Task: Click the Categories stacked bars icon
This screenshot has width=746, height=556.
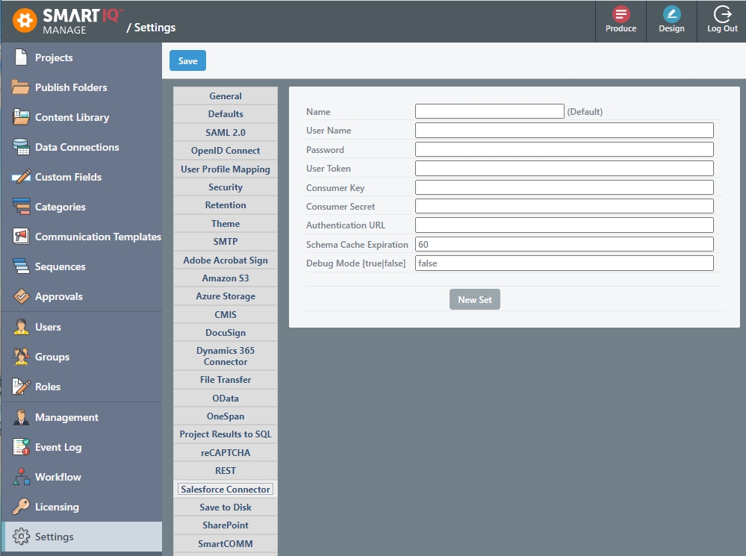Action: [21, 207]
